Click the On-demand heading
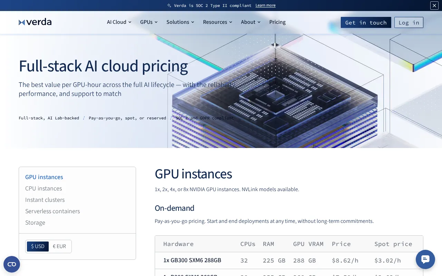This screenshot has height=276, width=442. 174,208
